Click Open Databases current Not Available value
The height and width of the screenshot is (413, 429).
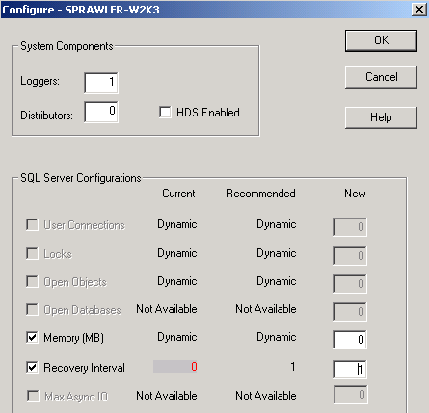[x=167, y=309]
